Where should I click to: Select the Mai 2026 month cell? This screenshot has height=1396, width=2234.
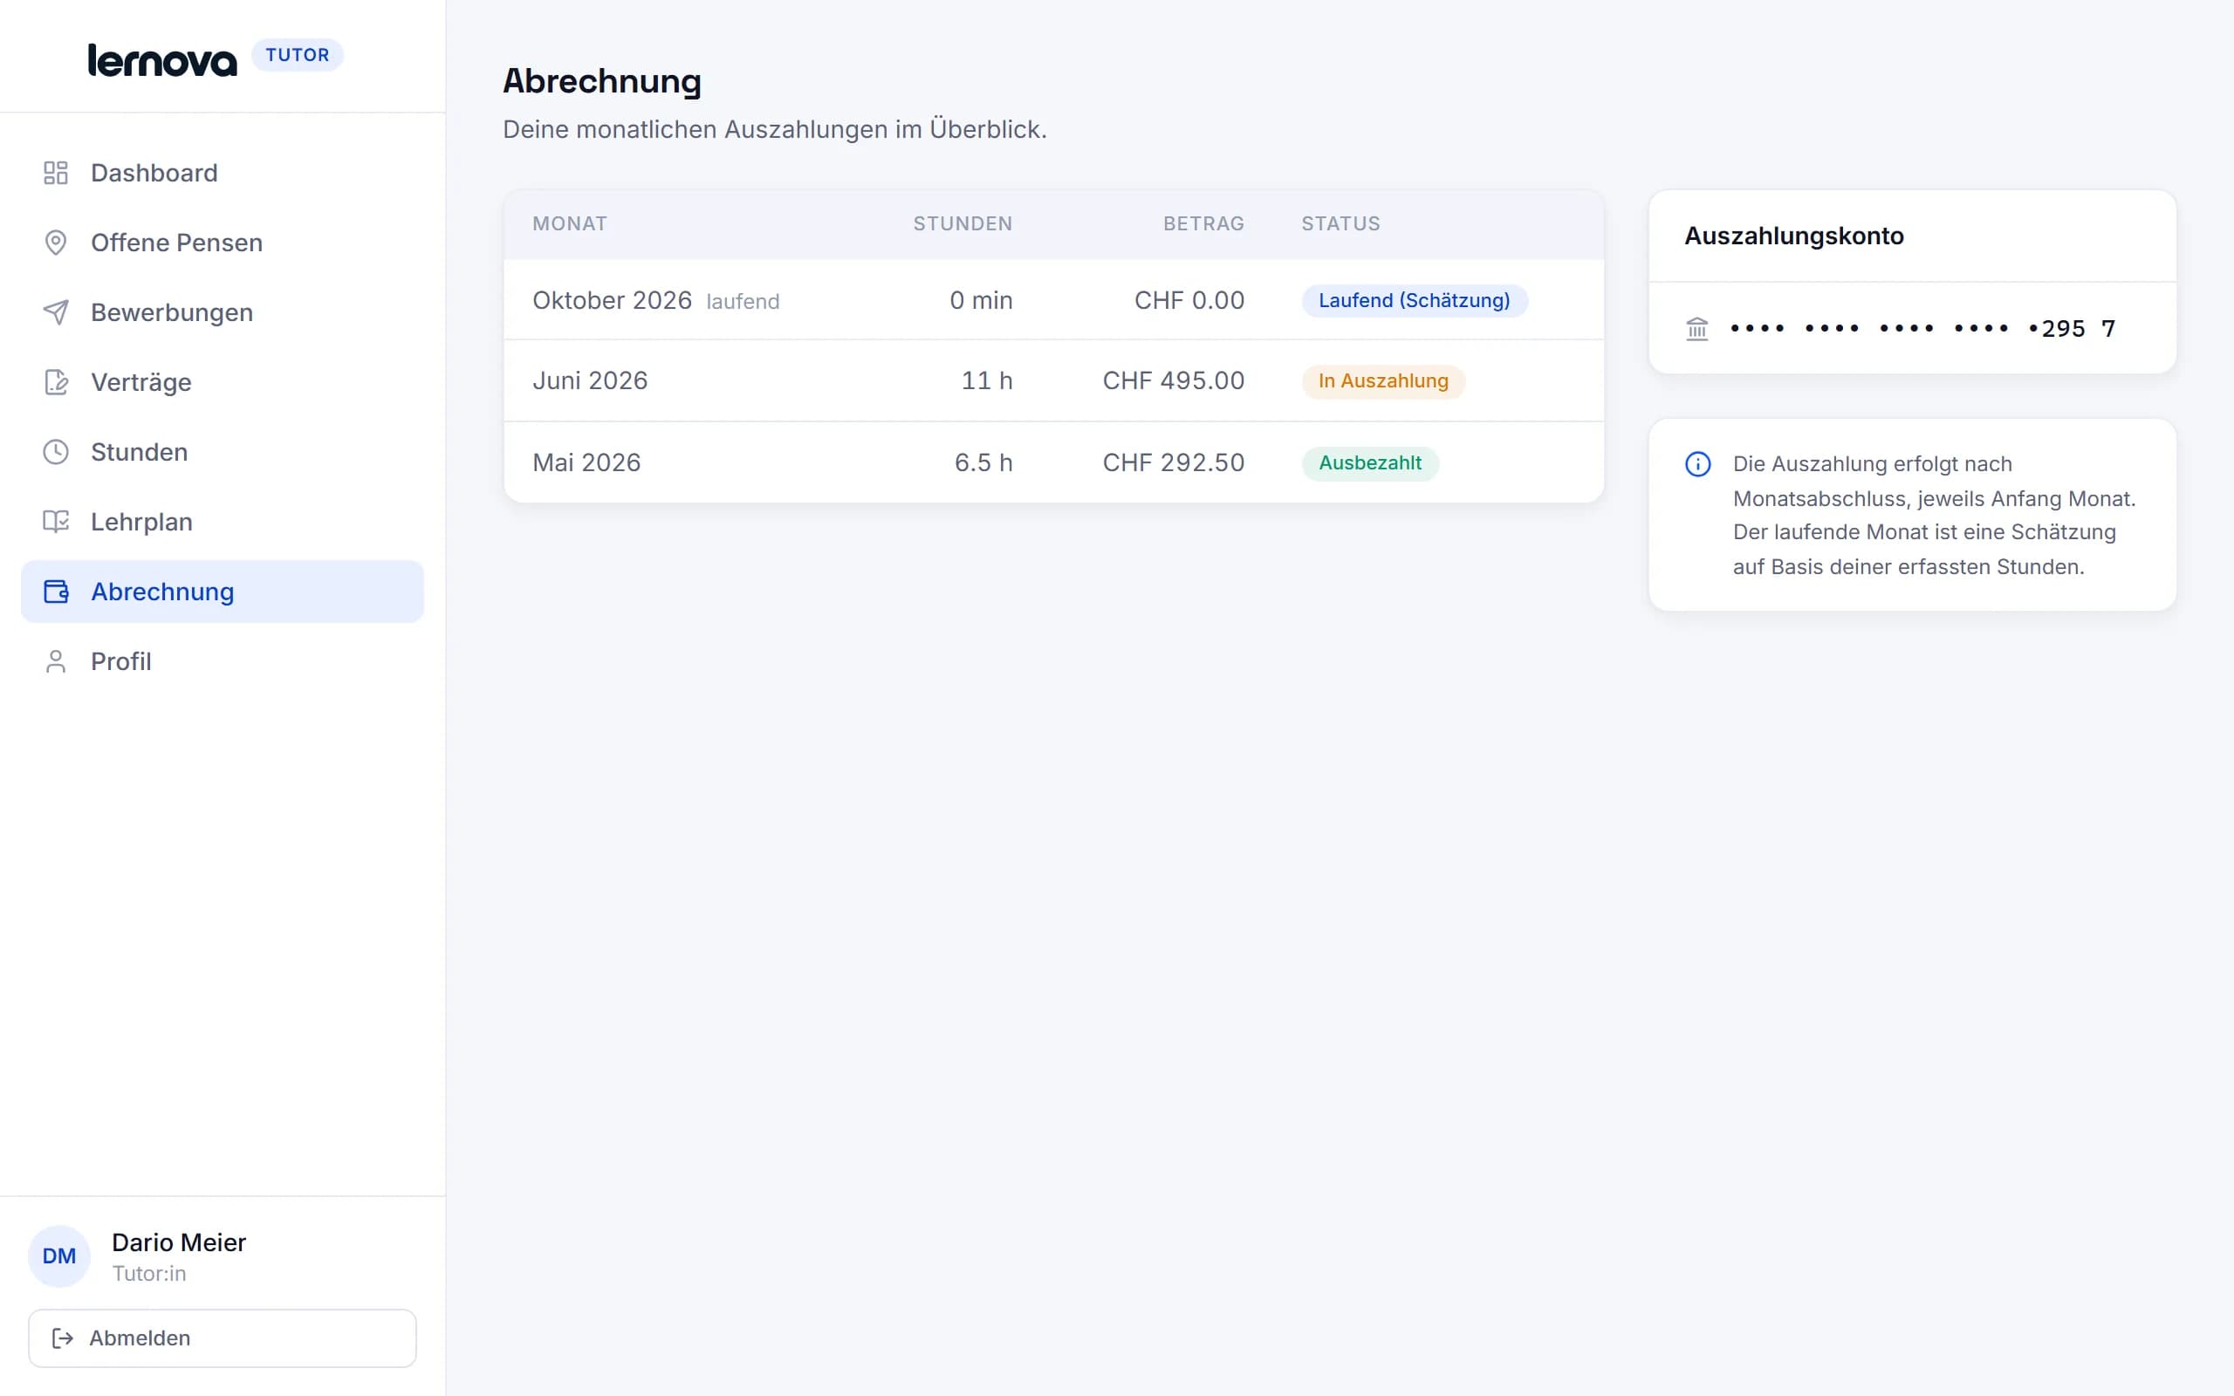point(586,462)
